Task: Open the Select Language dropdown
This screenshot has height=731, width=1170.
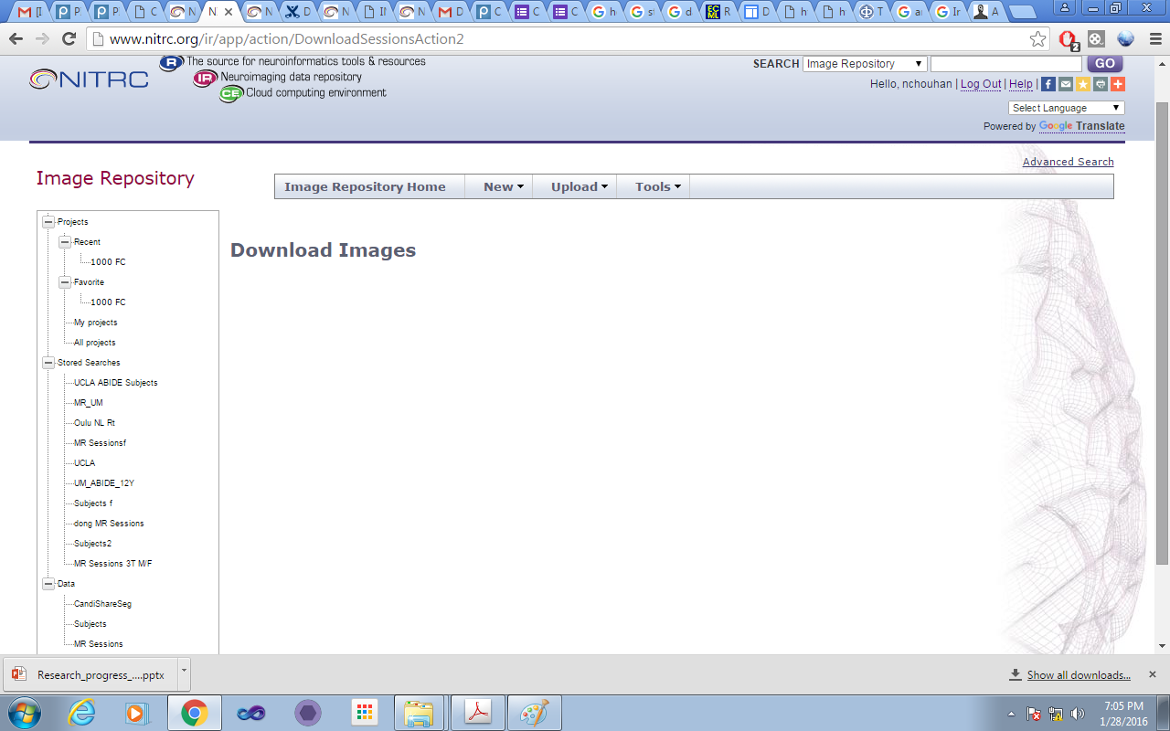Action: pyautogui.click(x=1066, y=108)
